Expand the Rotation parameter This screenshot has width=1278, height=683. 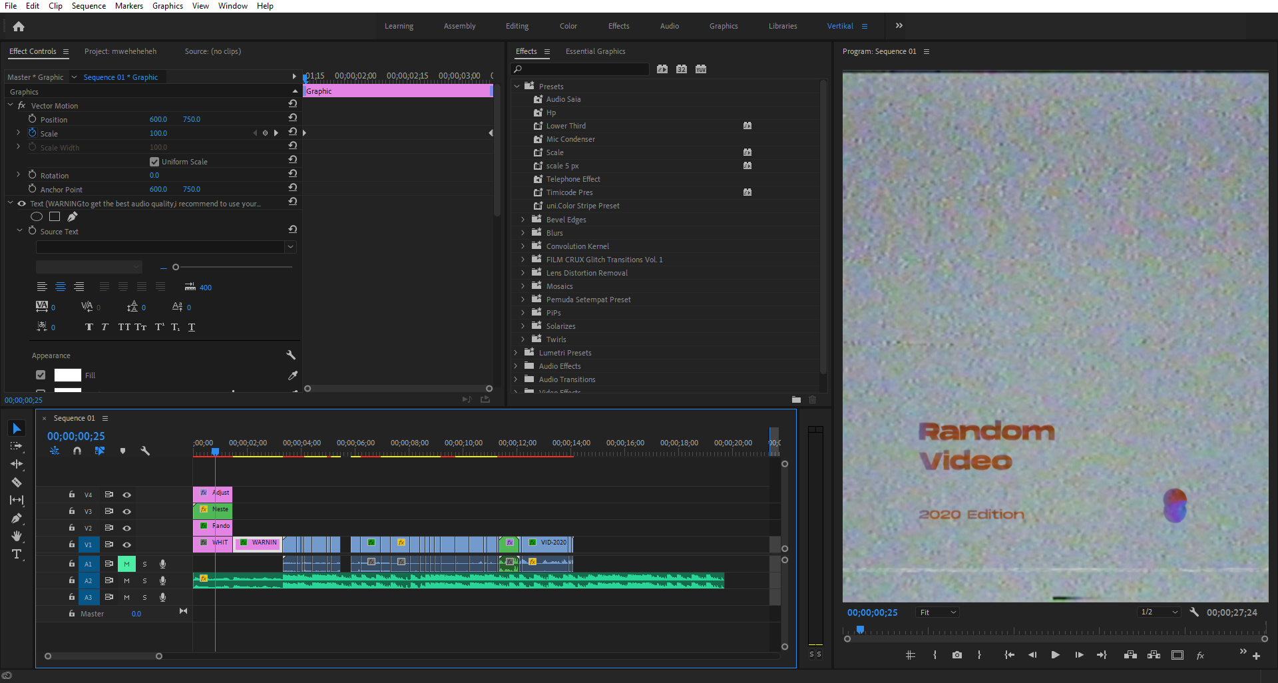[x=19, y=174]
